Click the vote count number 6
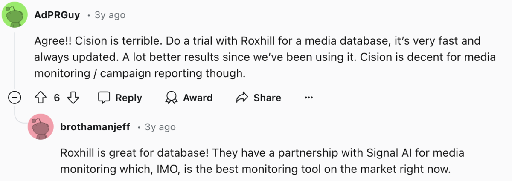512x181 pixels. click(x=57, y=98)
